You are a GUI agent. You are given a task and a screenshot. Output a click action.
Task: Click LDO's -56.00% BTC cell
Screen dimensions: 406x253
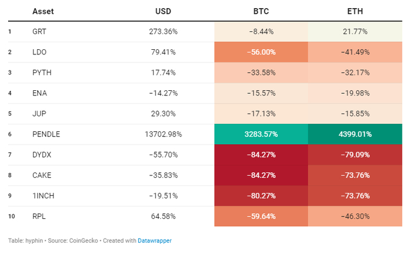pyautogui.click(x=261, y=52)
